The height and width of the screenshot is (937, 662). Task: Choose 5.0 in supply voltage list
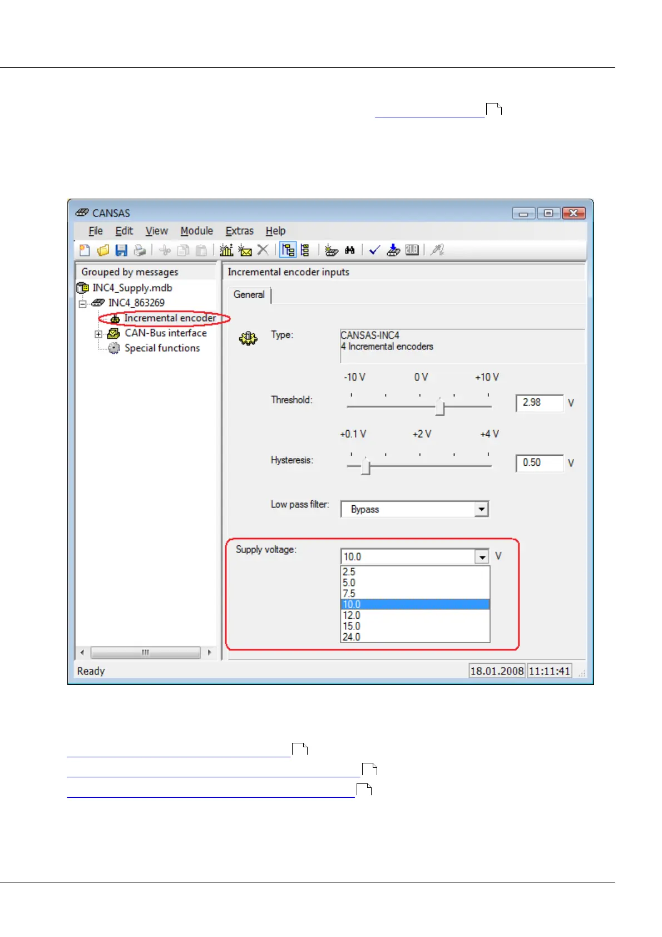pos(415,583)
